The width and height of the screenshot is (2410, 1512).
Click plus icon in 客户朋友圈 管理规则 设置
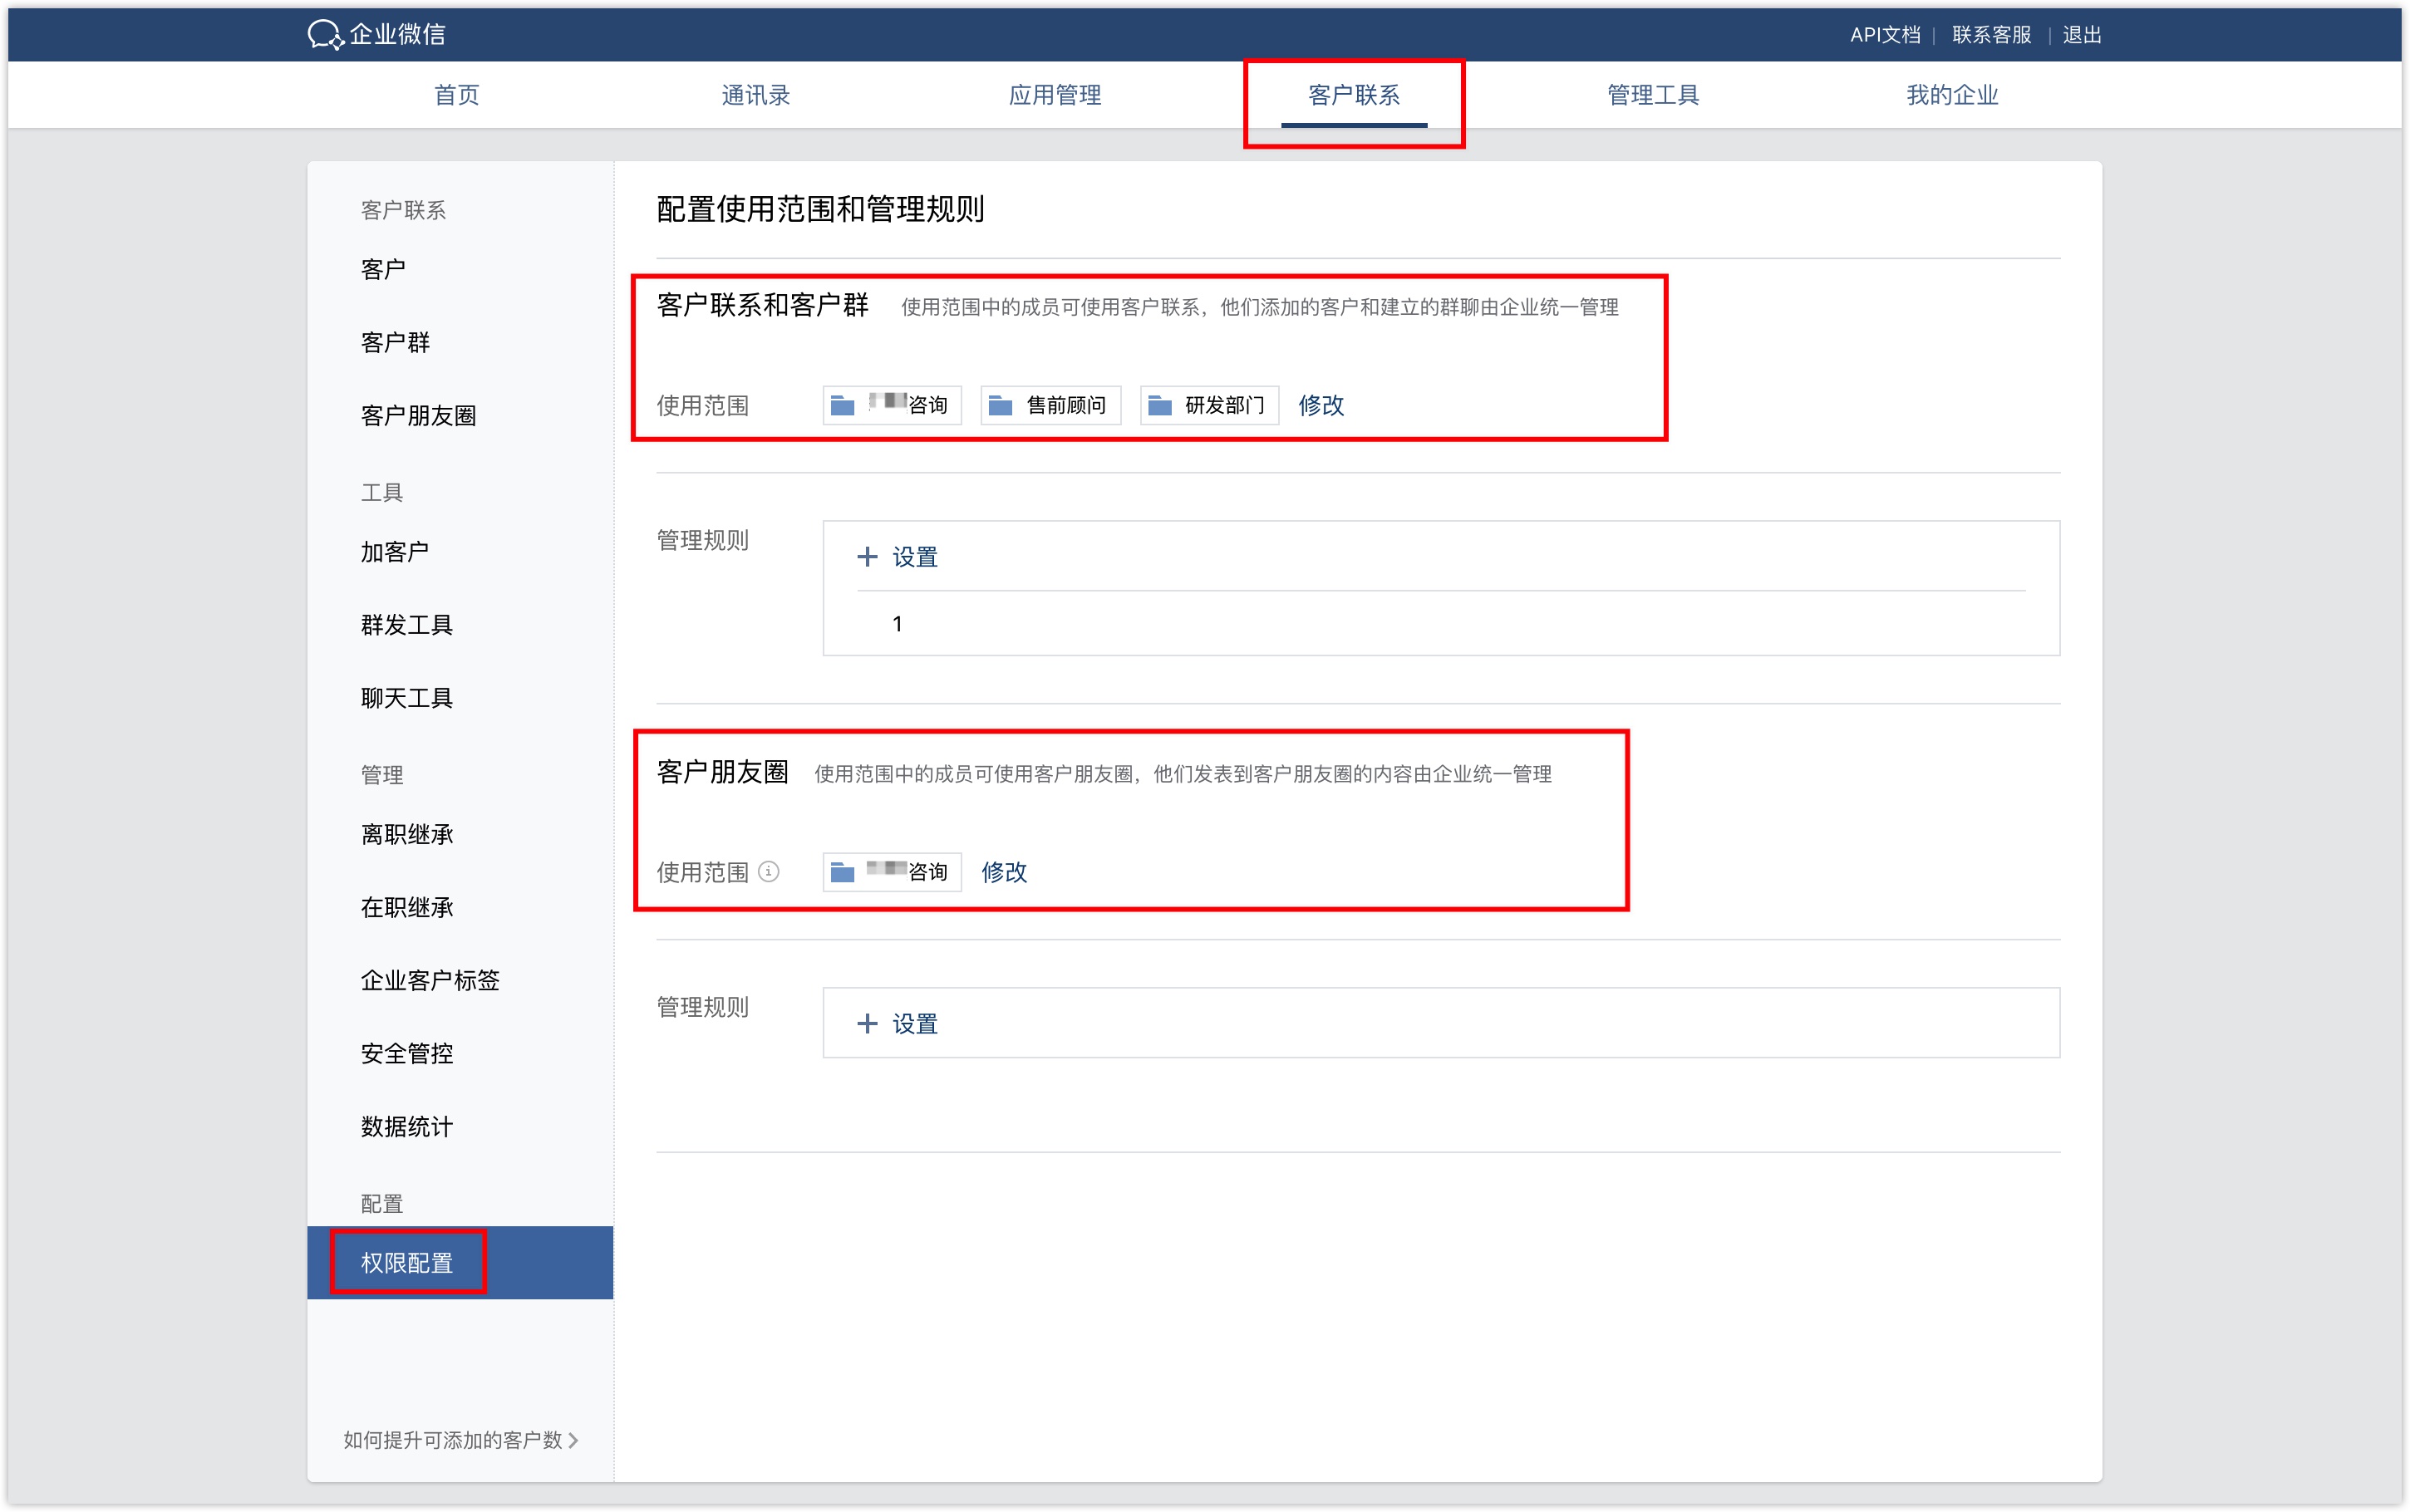pyautogui.click(x=867, y=1023)
